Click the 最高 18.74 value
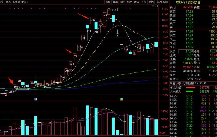The width and height of the screenshot is (217, 137). [x=213, y=55]
